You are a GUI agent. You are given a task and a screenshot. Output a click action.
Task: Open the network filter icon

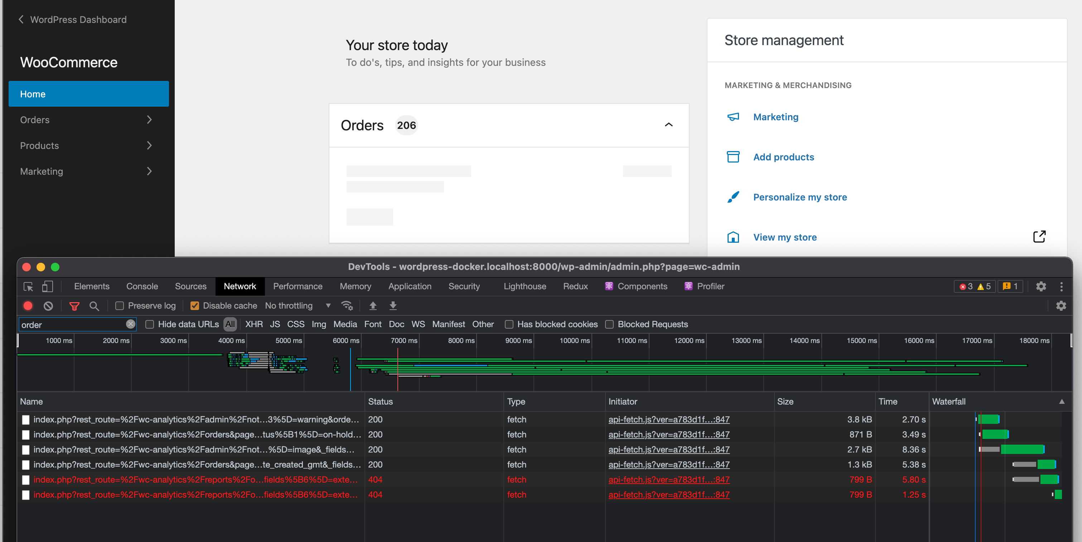pyautogui.click(x=74, y=306)
